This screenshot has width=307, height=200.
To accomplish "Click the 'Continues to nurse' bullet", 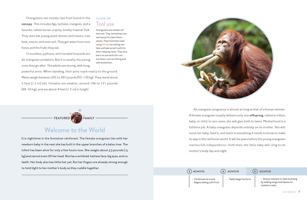I will (204, 179).
